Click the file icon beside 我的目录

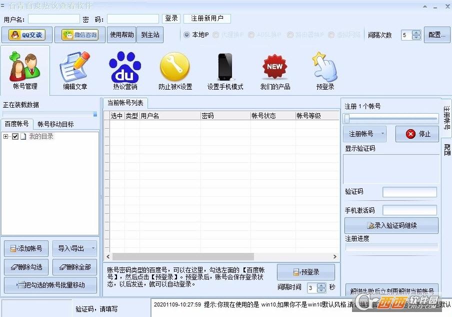pyautogui.click(x=23, y=136)
